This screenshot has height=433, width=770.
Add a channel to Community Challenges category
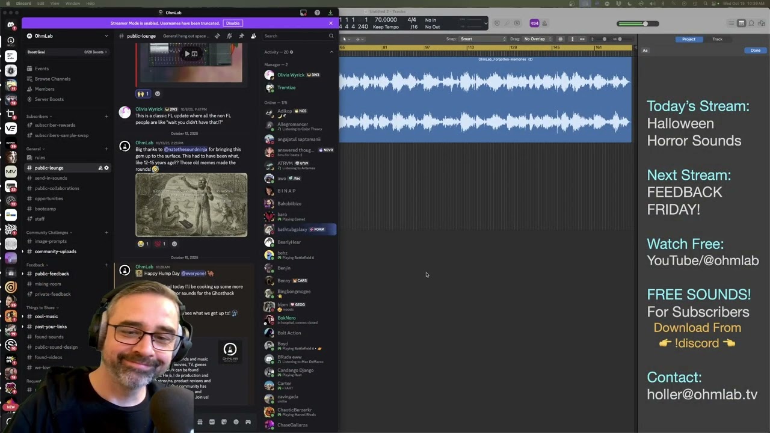[106, 232]
